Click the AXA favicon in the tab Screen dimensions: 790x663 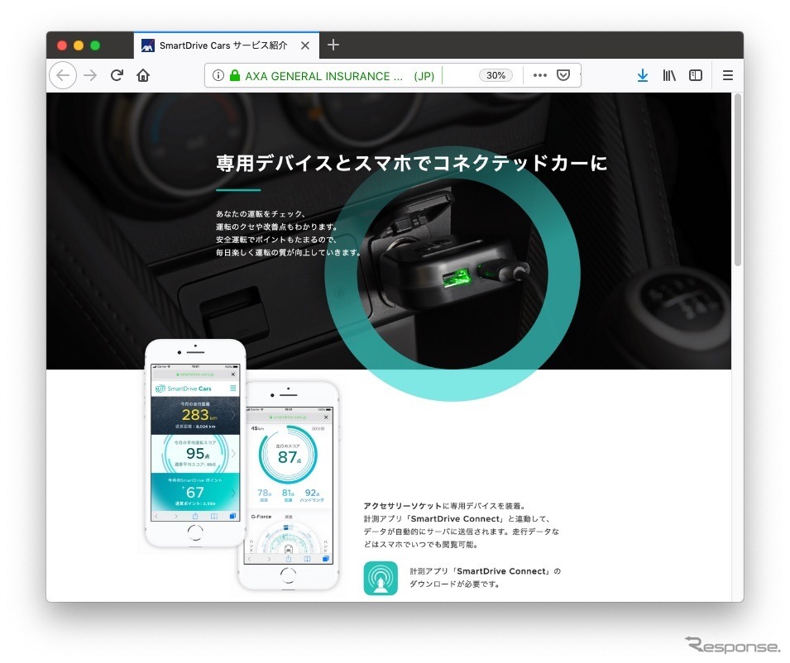147,45
